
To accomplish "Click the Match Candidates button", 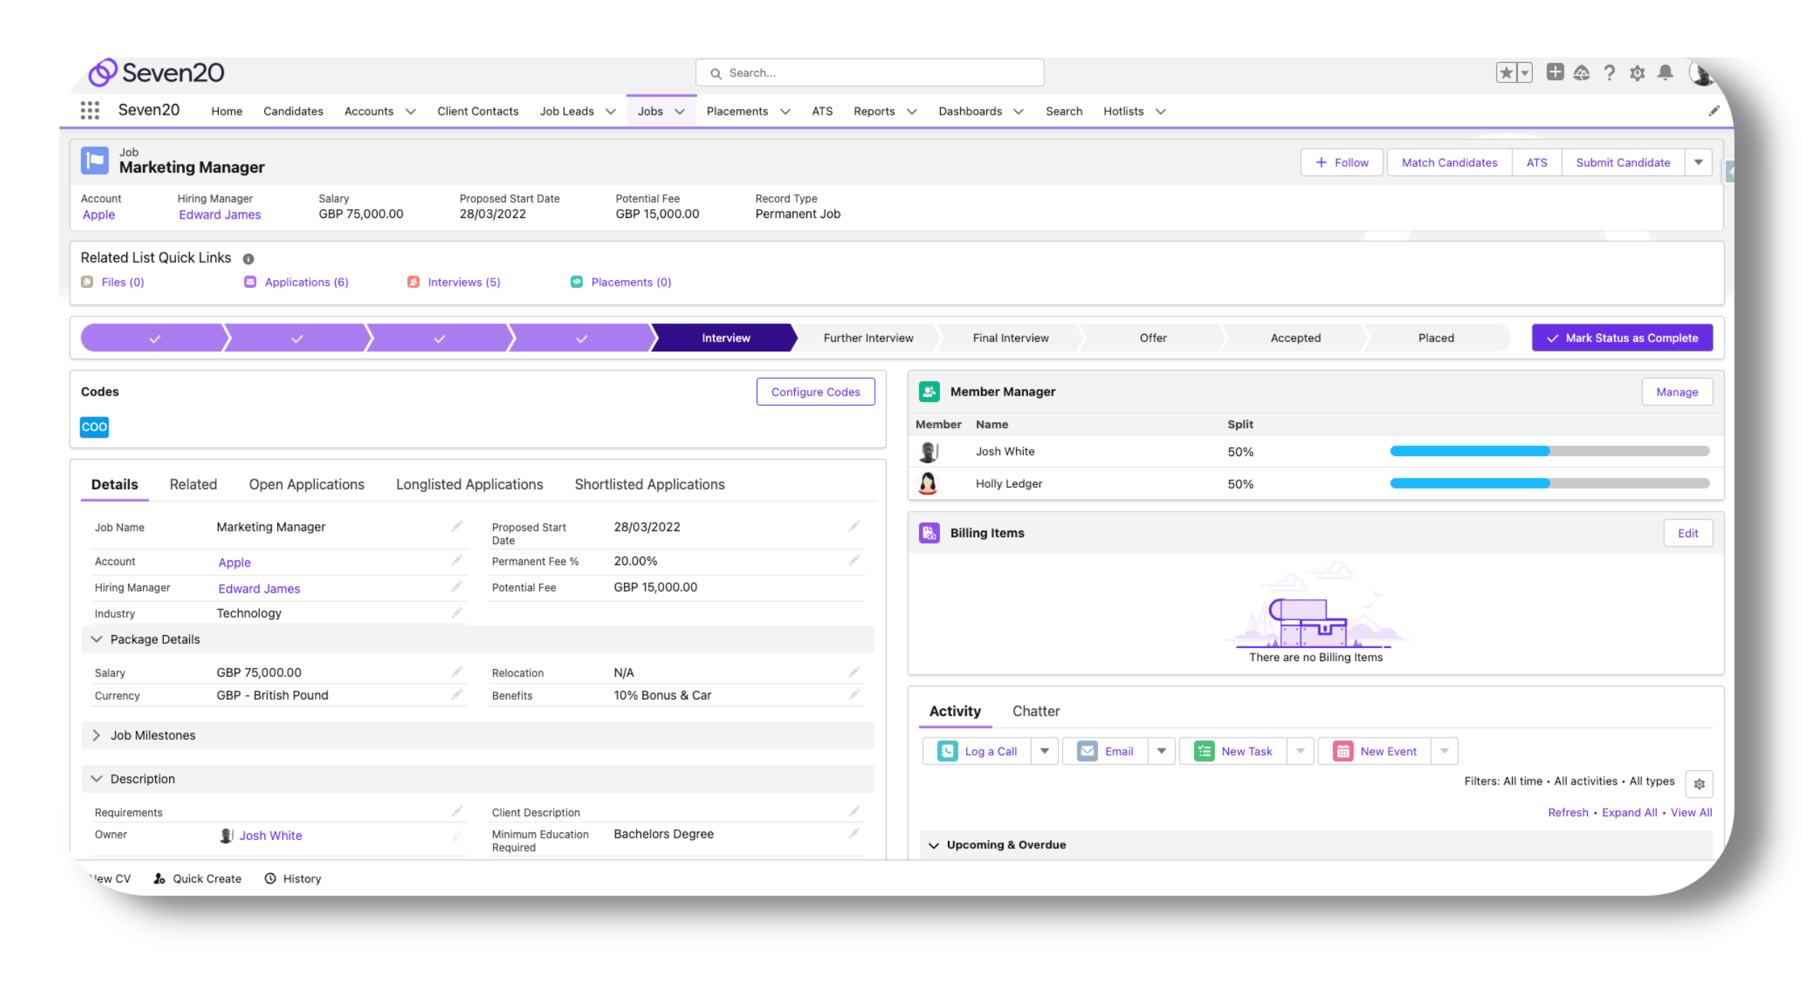I will pos(1449,162).
